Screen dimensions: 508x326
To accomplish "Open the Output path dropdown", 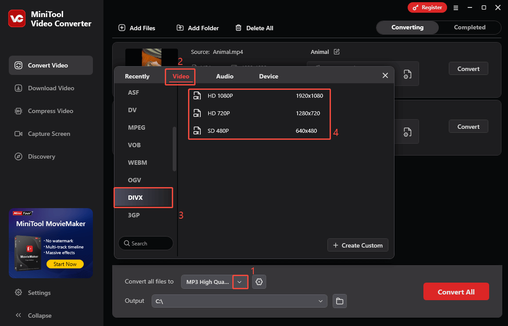I will point(320,301).
